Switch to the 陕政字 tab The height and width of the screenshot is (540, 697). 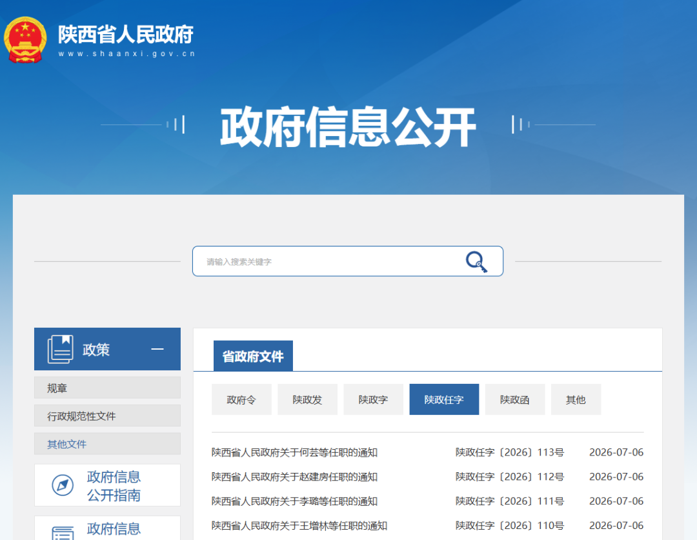[x=373, y=399]
